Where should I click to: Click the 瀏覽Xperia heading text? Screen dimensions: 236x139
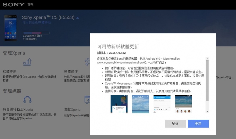click(72, 109)
